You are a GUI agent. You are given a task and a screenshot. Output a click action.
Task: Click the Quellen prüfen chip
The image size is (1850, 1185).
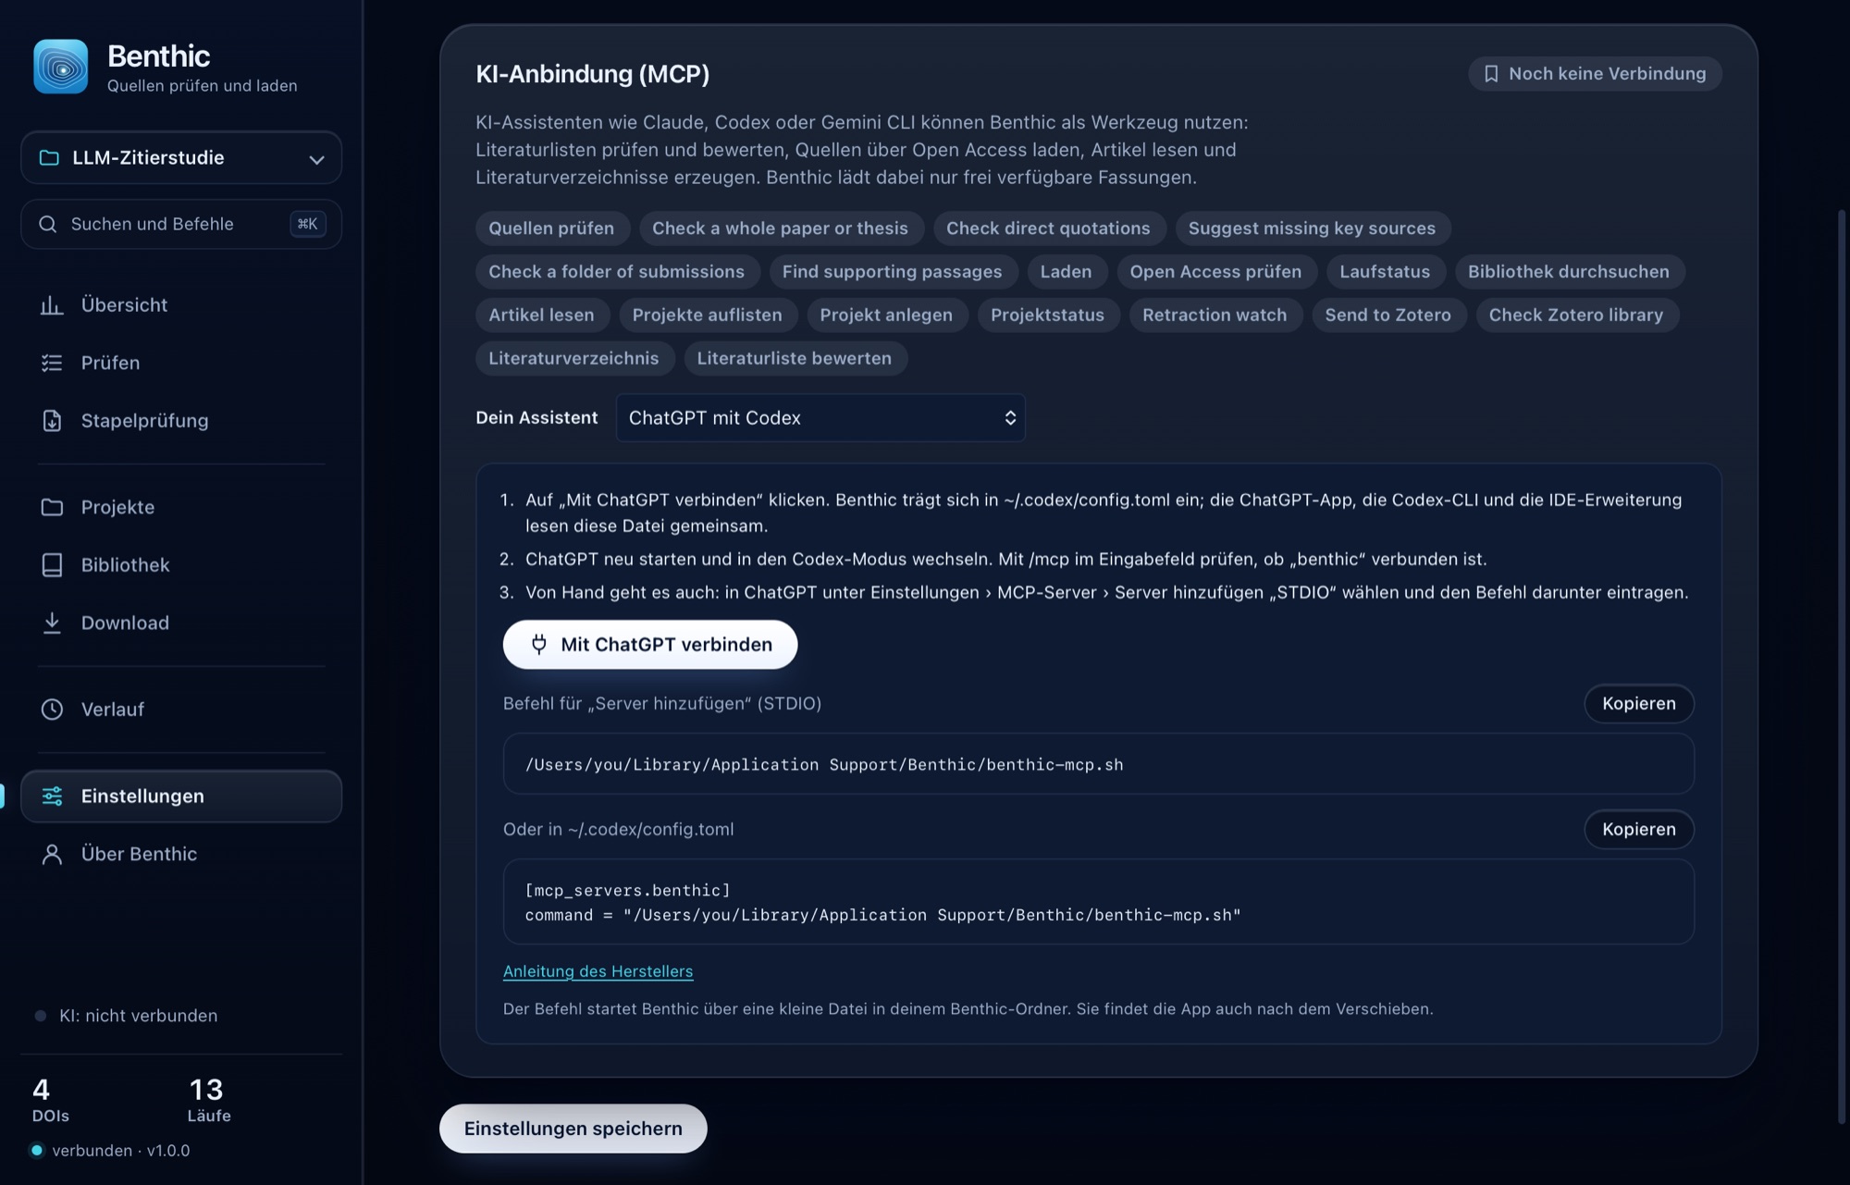(551, 228)
